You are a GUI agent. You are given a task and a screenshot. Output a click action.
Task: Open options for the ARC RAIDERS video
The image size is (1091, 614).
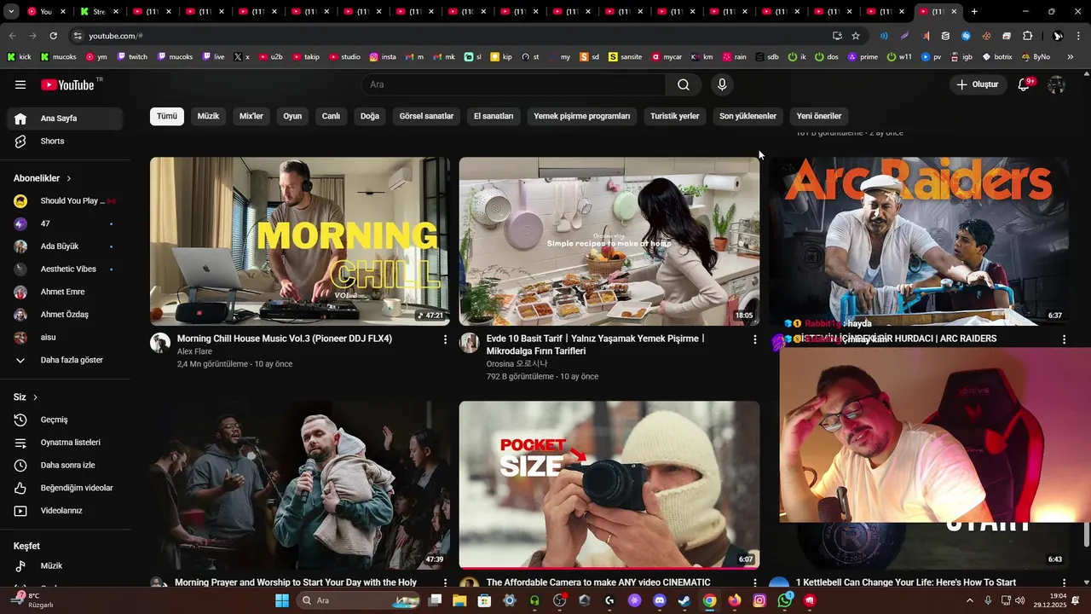[x=1064, y=339]
